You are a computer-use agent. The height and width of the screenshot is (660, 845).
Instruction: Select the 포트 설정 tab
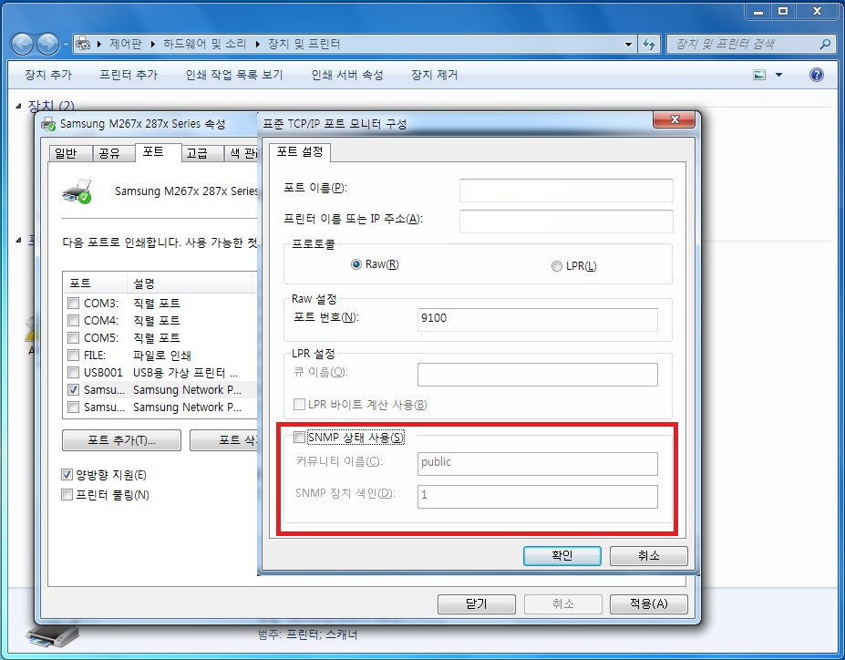(x=300, y=152)
